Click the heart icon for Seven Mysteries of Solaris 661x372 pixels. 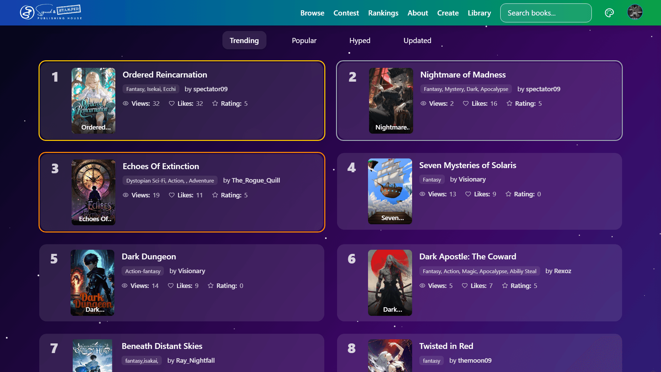tap(468, 194)
